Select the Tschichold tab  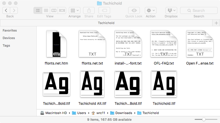(x=106, y=23)
